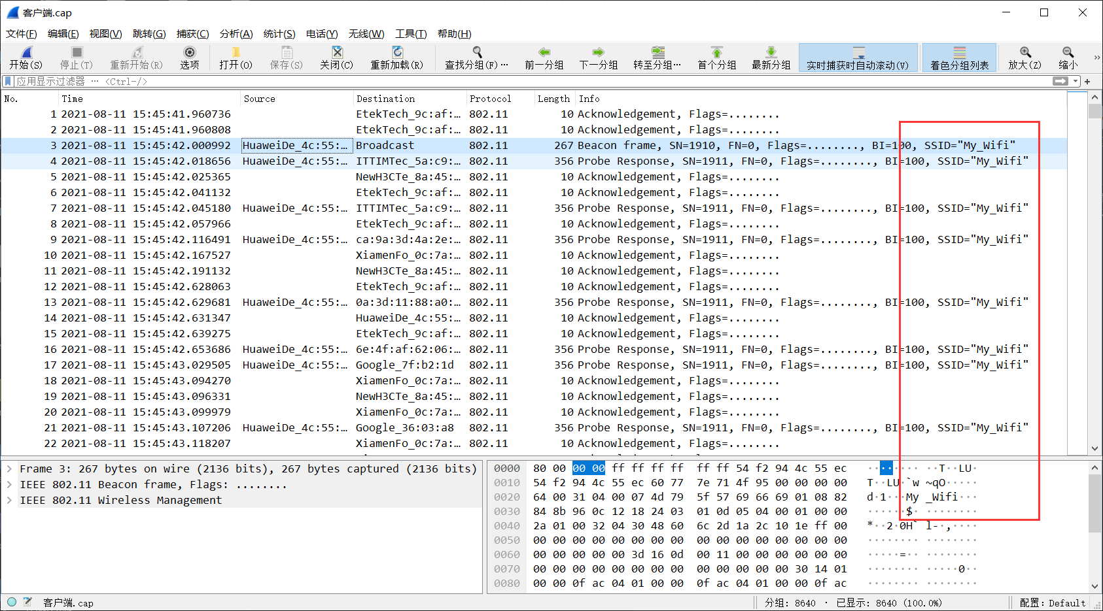
Task: Open the 文件 menu
Action: [21, 34]
